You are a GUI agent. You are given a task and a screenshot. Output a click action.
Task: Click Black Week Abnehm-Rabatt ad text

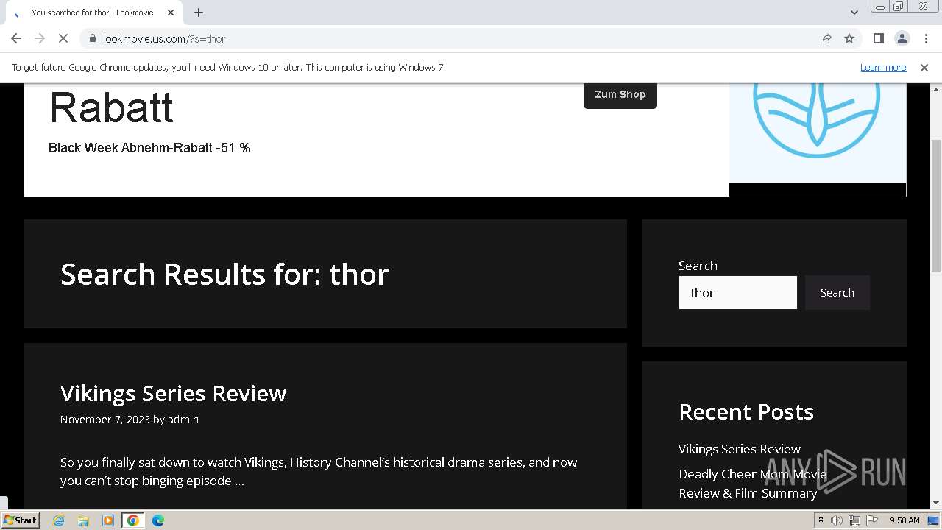tap(149, 148)
